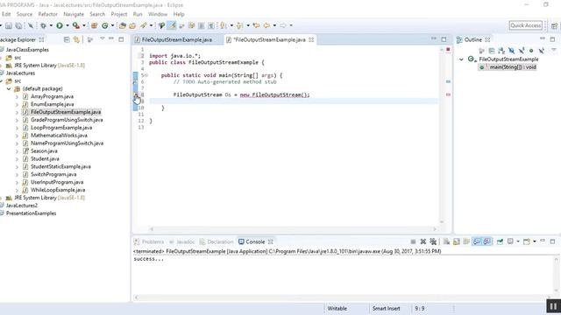Click the Open Task folder icon
This screenshot has width=561, height=315.
pyautogui.click(x=132, y=25)
